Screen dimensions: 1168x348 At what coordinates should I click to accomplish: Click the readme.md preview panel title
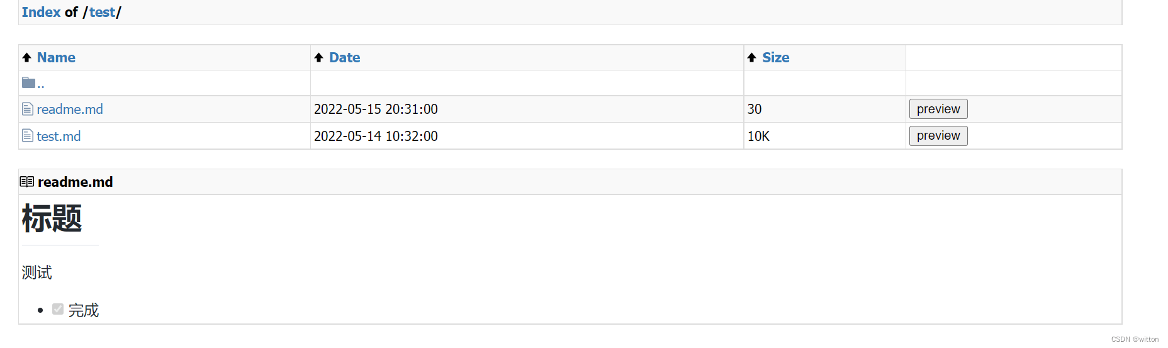pos(76,182)
